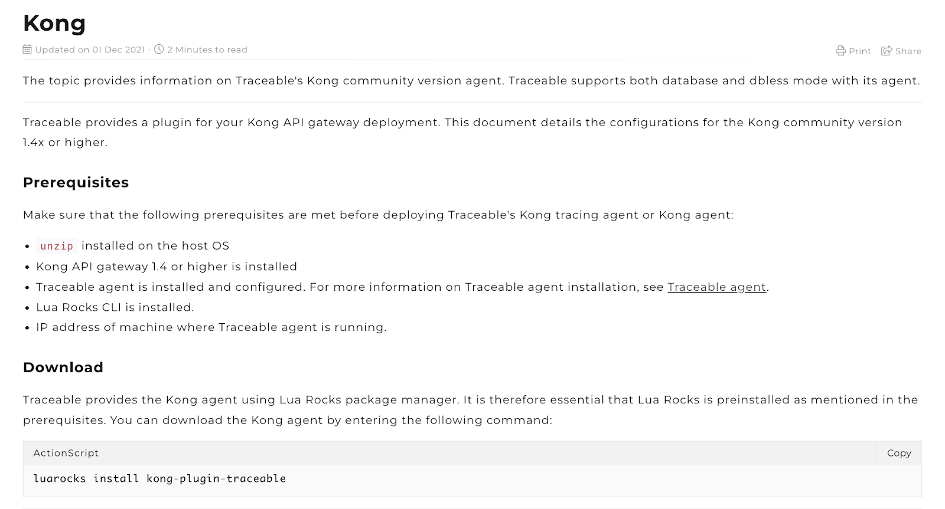The image size is (945, 509).
Task: Click the Kong page title
Action: [x=54, y=24]
